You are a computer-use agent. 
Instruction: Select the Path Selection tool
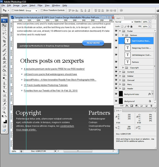click(4, 91)
